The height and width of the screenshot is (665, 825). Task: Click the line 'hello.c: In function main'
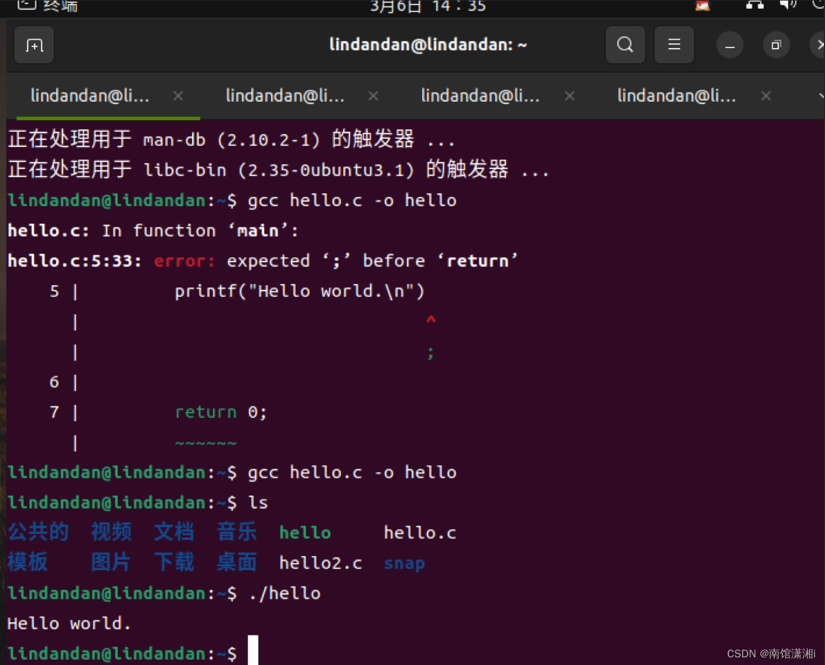(x=153, y=231)
